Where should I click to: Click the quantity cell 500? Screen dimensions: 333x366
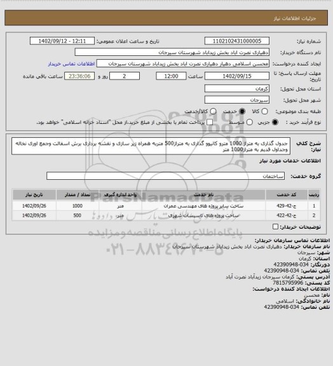coord(78,215)
